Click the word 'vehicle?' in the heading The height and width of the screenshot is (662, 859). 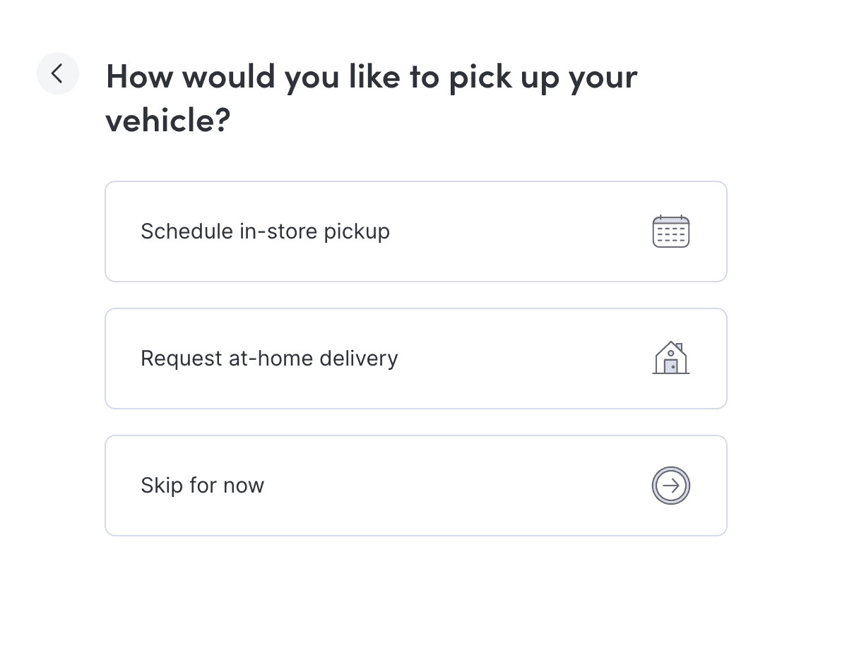pyautogui.click(x=168, y=121)
